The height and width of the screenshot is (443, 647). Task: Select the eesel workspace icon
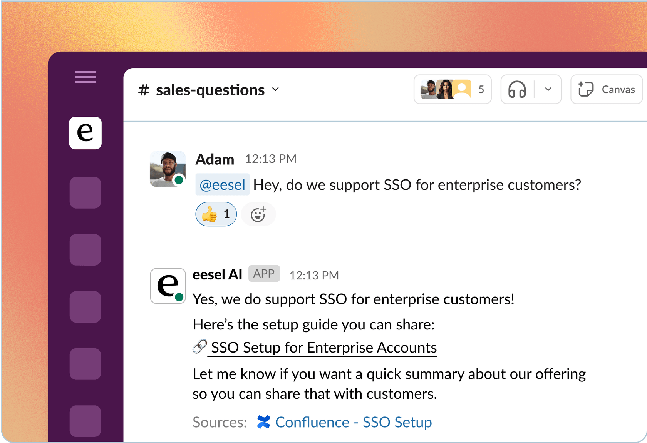pos(85,133)
